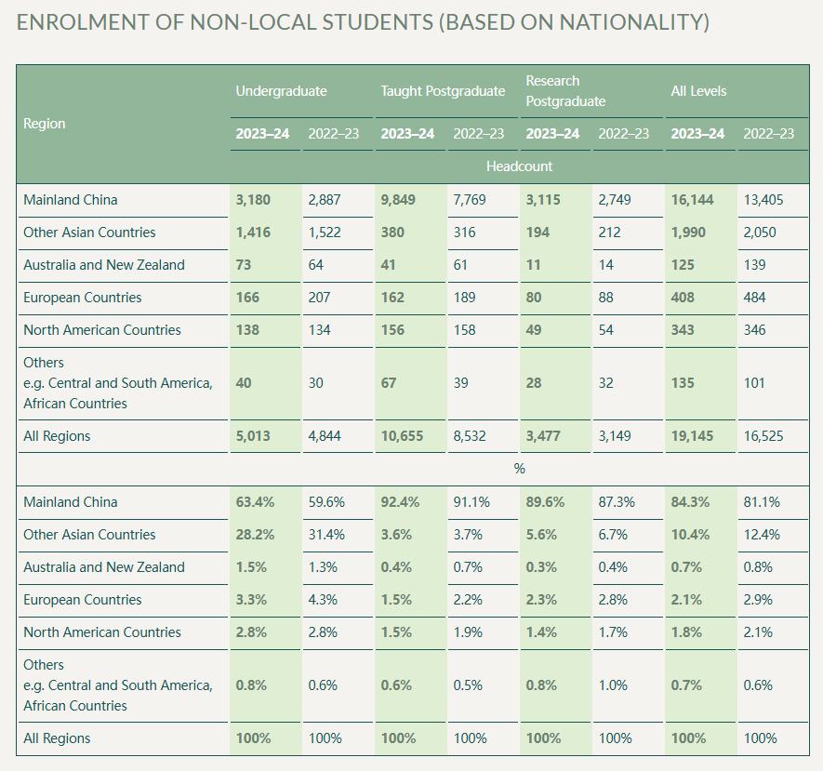Image resolution: width=823 pixels, height=771 pixels.
Task: Select the '67' Others taught postgraduate cell
Action: (389, 383)
